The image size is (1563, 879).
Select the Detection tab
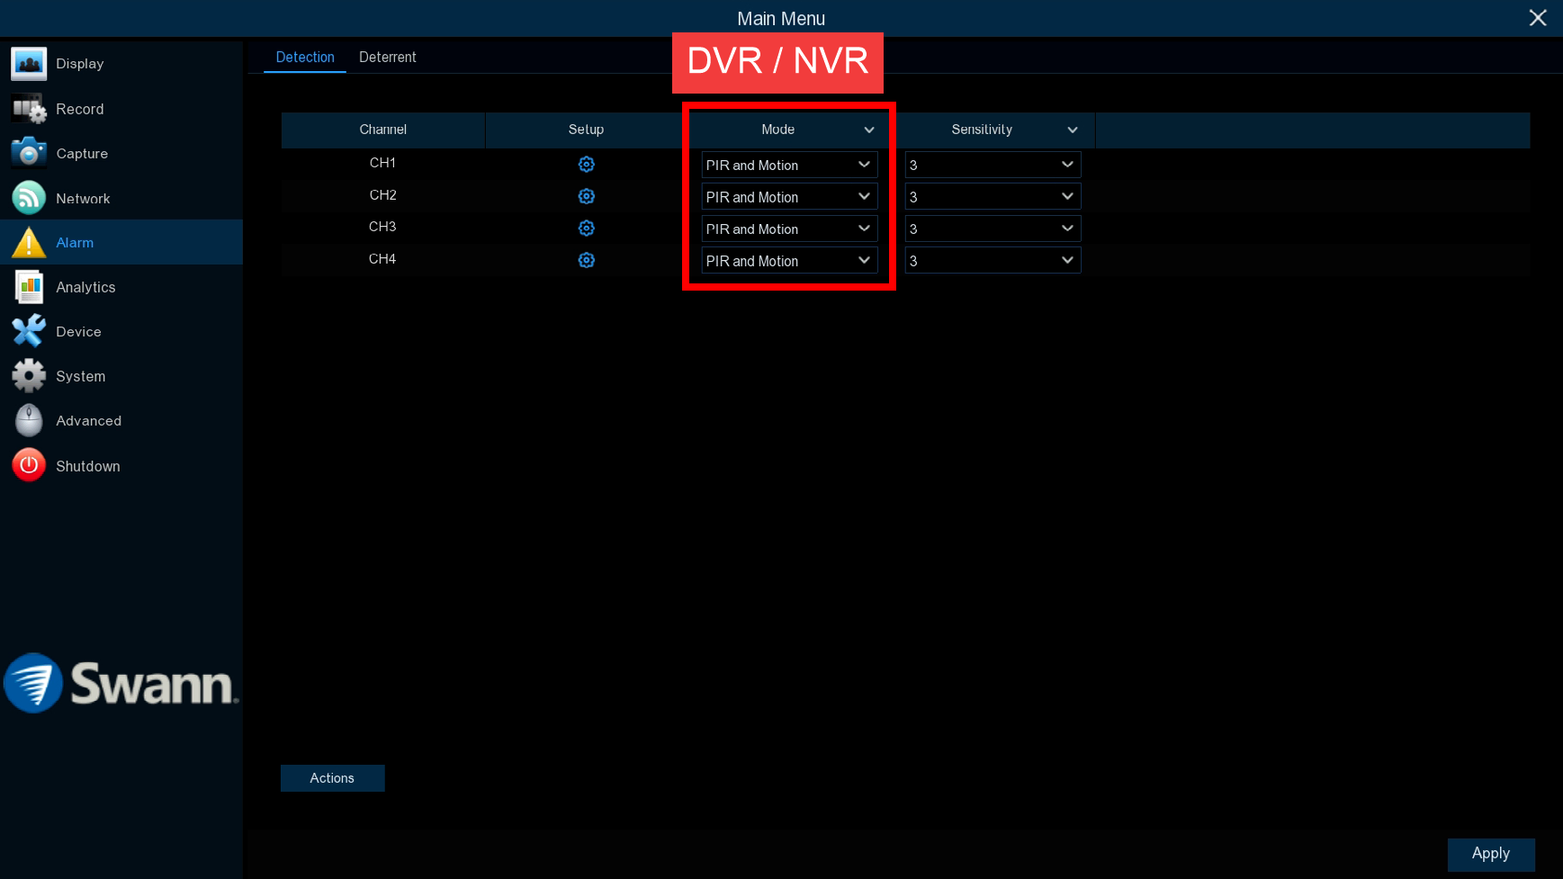[305, 58]
